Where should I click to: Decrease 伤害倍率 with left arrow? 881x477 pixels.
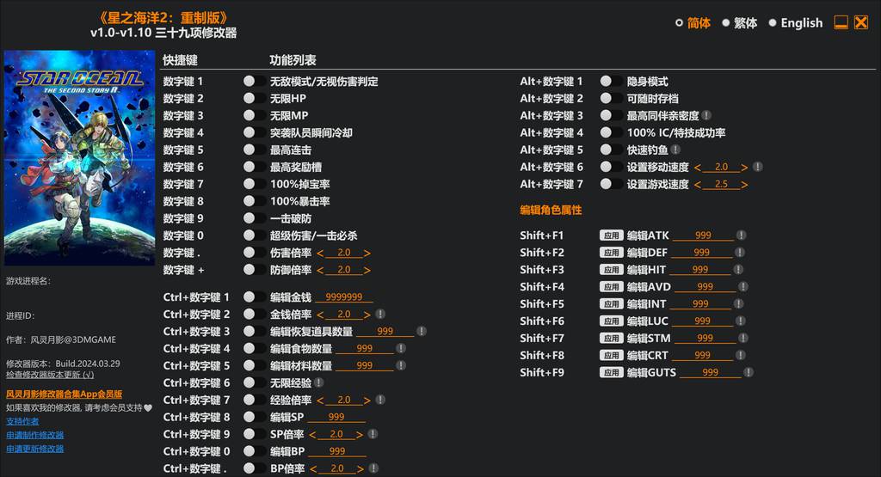(320, 254)
